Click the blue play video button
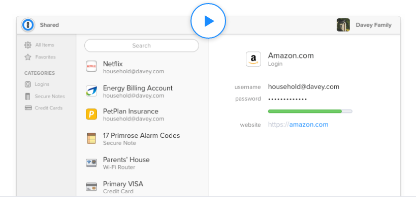This screenshot has height=208, width=416. pos(208,21)
